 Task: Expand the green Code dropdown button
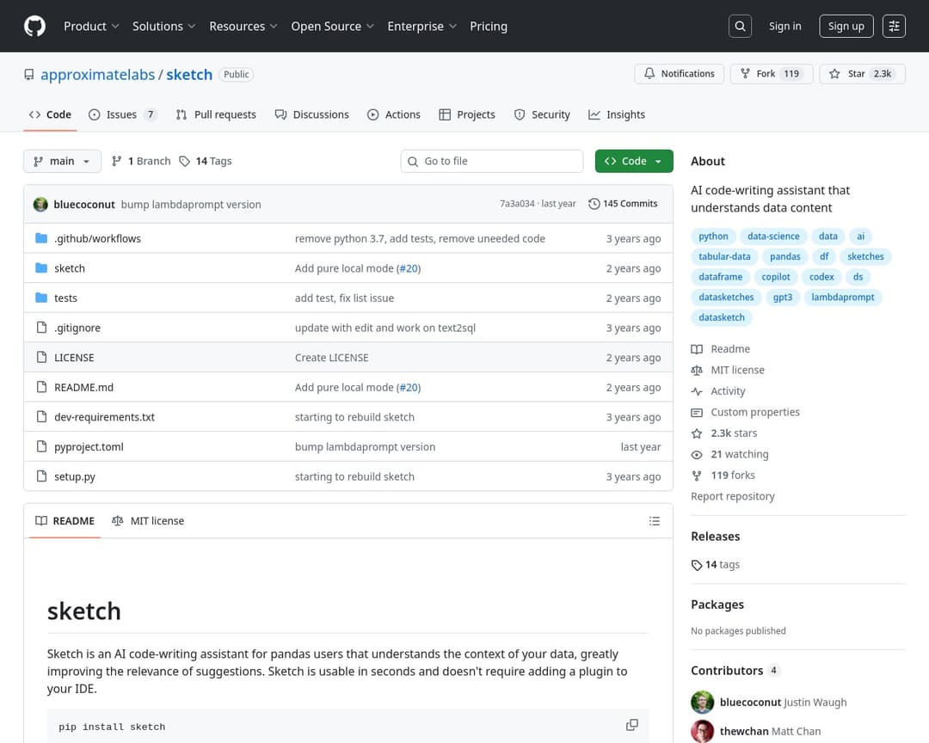pos(633,162)
